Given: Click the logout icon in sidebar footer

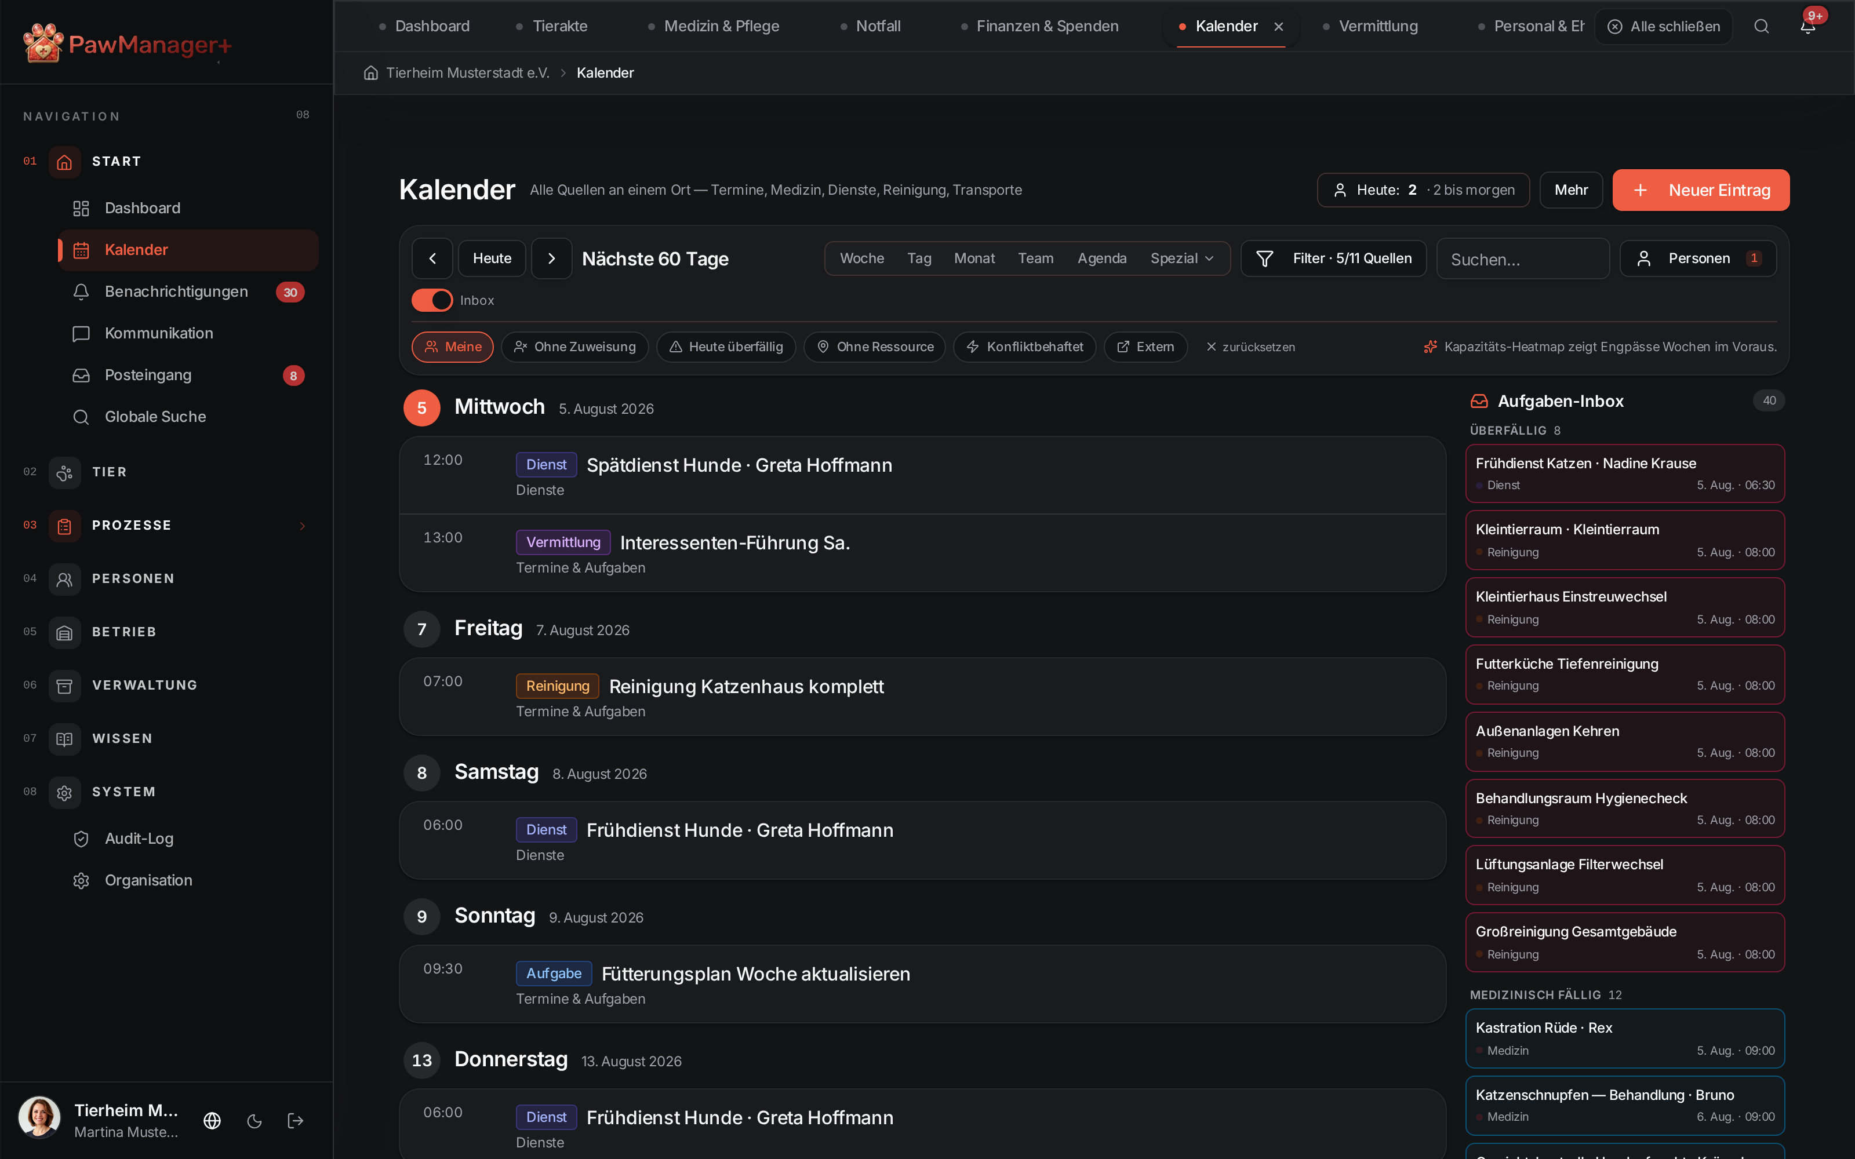Looking at the screenshot, I should pyautogui.click(x=296, y=1121).
